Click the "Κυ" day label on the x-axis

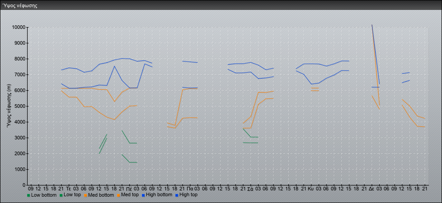(311, 189)
